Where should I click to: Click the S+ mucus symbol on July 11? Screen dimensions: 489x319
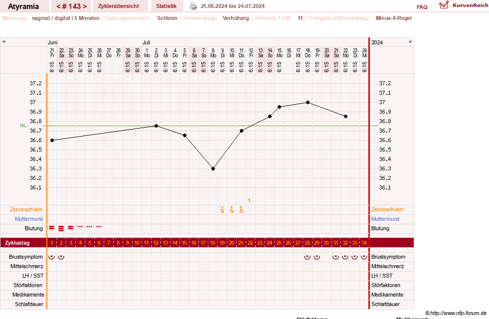(x=241, y=209)
